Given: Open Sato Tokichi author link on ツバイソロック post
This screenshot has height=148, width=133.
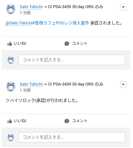Looking at the screenshot, I should tap(31, 84).
